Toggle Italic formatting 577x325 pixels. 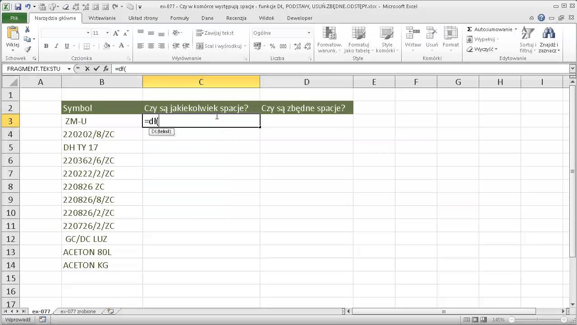pos(56,46)
